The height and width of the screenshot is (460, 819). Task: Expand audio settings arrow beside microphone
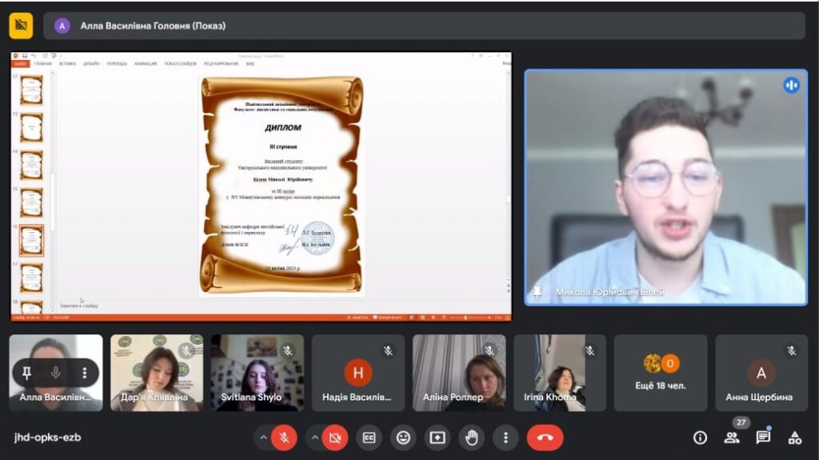[262, 438]
